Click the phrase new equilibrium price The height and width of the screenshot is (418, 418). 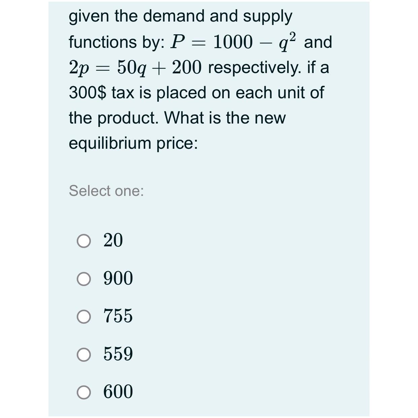click(133, 143)
